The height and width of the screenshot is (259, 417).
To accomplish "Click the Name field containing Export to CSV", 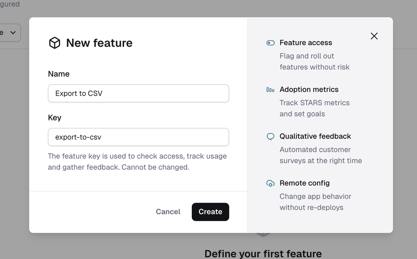I will point(138,93).
